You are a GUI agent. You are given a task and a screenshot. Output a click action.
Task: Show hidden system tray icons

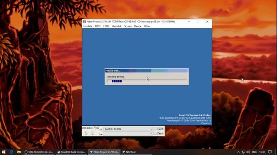coord(238,152)
